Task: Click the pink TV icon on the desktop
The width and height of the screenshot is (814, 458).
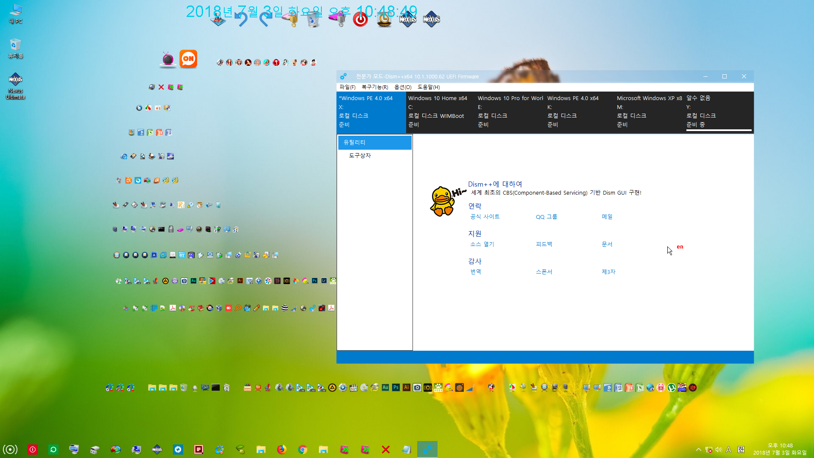Action: pos(167,59)
